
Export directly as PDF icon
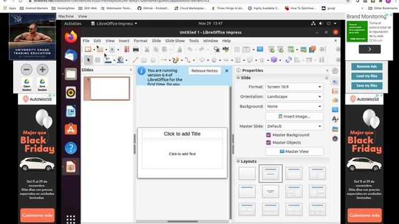click(127, 49)
